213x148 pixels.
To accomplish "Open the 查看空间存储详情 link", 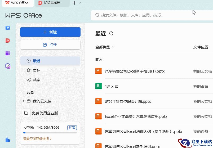I will pyautogui.click(x=37, y=139).
